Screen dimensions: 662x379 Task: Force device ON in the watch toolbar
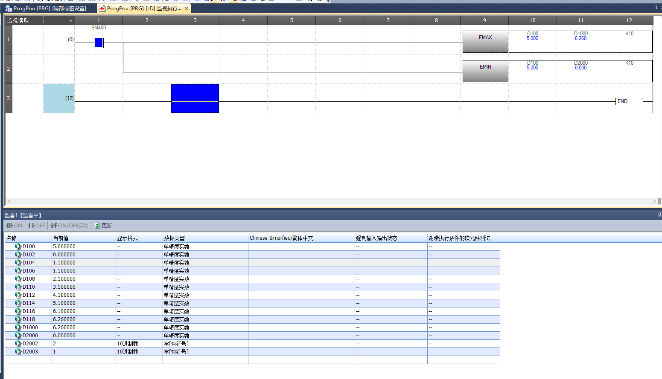point(14,226)
